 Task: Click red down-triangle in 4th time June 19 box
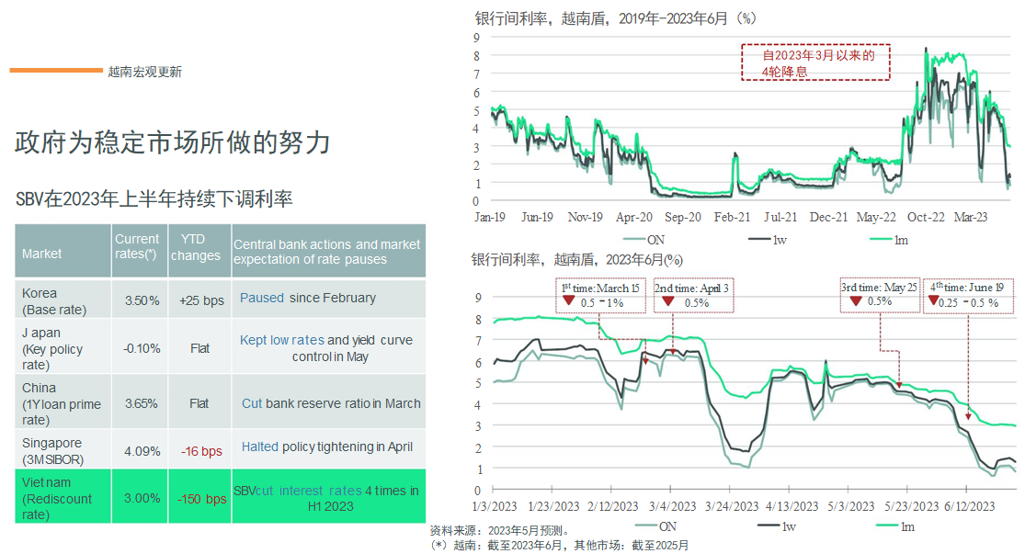pos(934,302)
